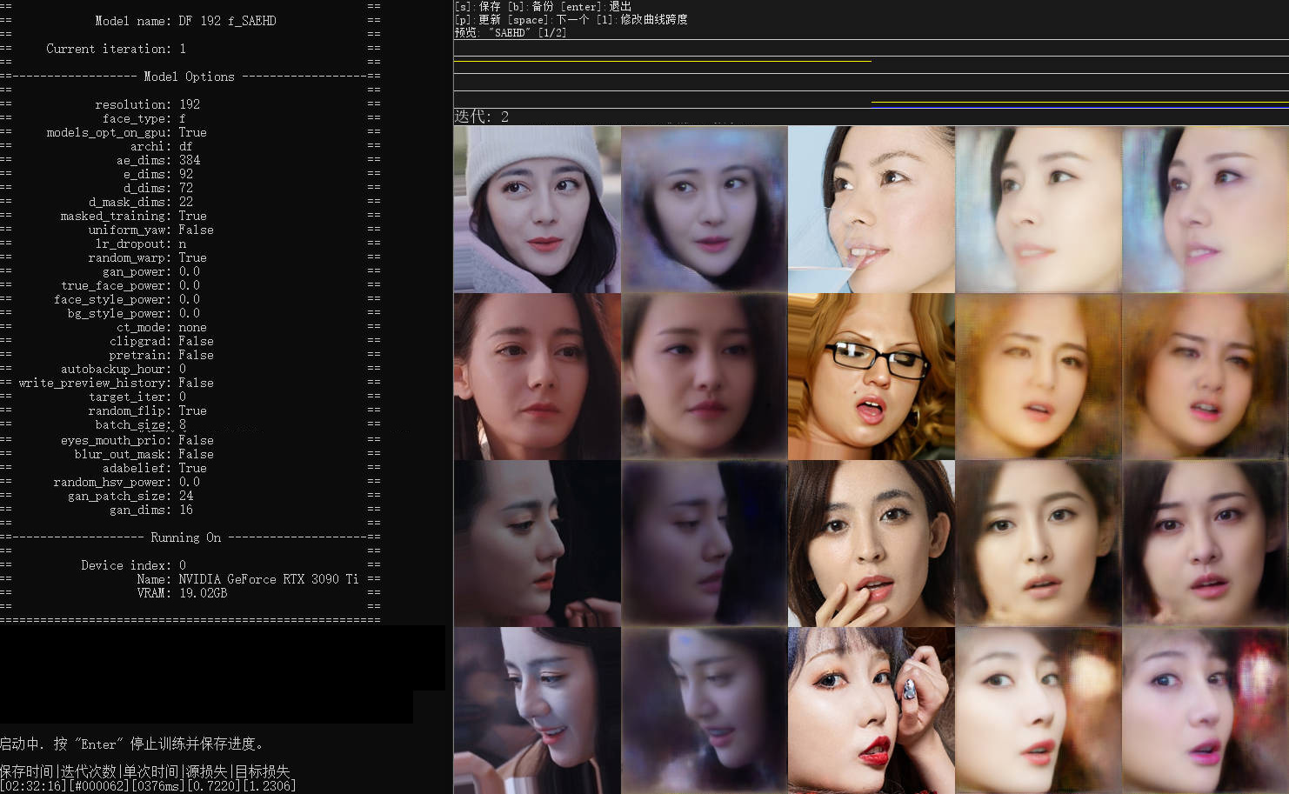The image size is (1289, 794).
Task: Click the 'bg_style_power: 0.0' row
Action: [133, 313]
